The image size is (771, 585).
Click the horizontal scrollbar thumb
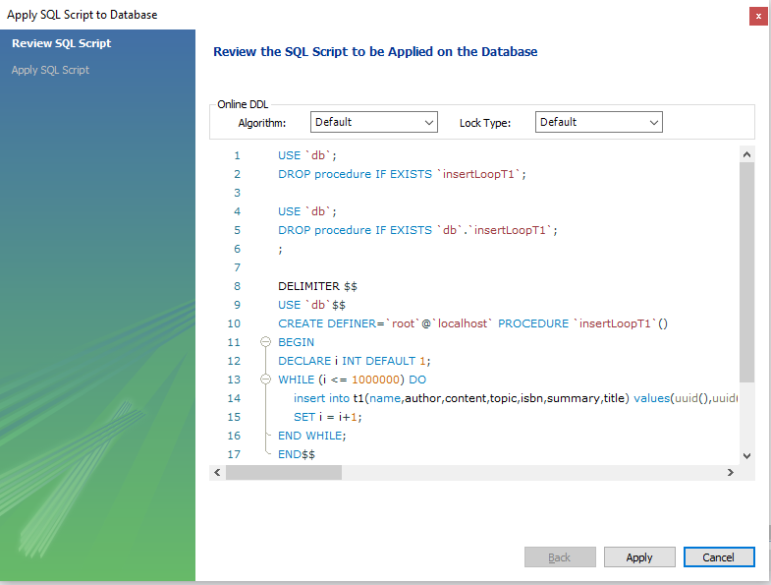pyautogui.click(x=284, y=473)
